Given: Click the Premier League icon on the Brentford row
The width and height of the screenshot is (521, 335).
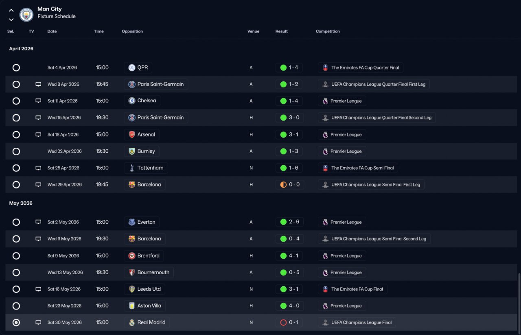Looking at the screenshot, I should pyautogui.click(x=325, y=256).
